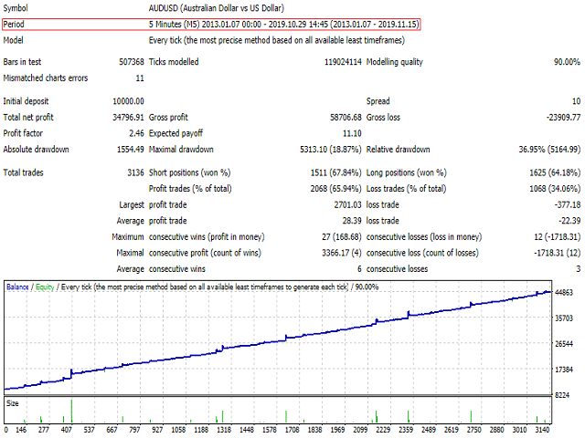Image resolution: width=585 pixels, height=438 pixels.
Task: Select the Average loss trade value -22.39
Action: click(569, 221)
